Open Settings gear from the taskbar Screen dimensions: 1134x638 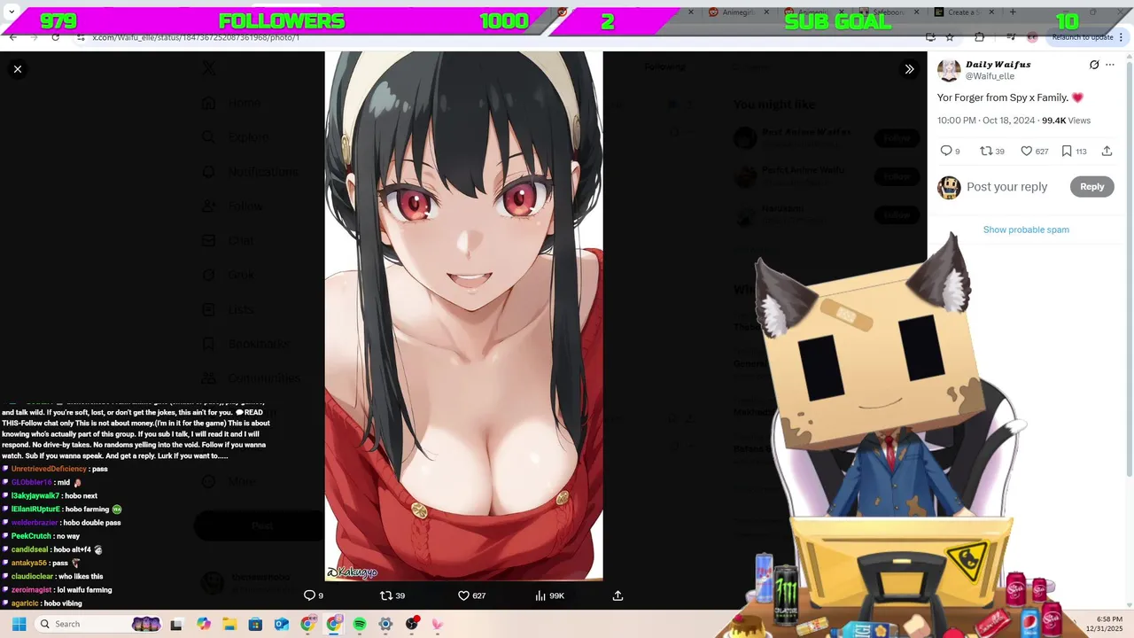pos(385,624)
